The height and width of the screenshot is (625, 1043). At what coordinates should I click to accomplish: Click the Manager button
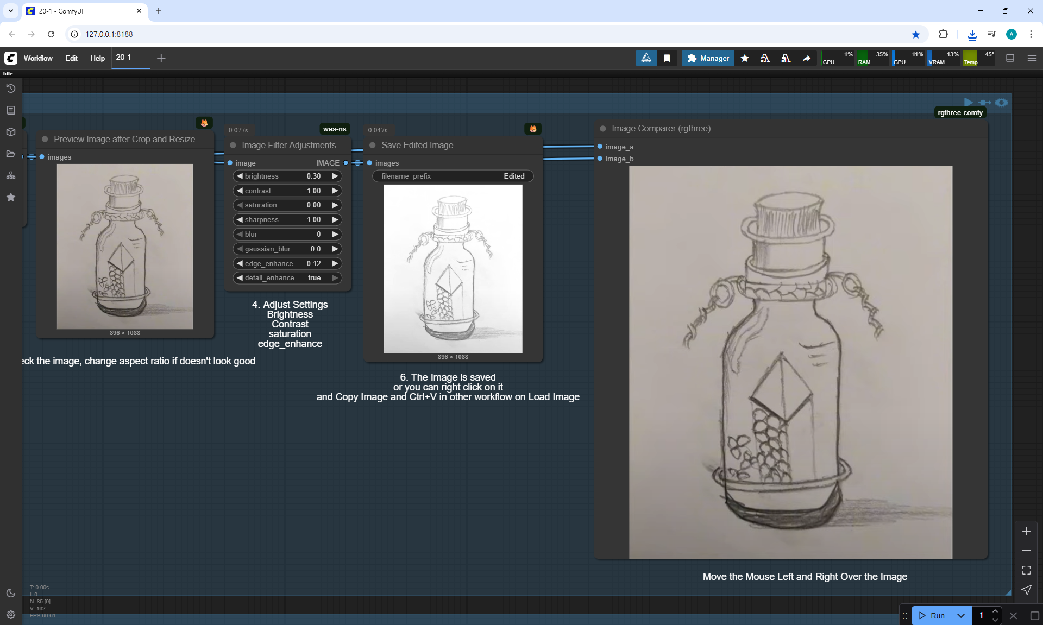pos(708,58)
